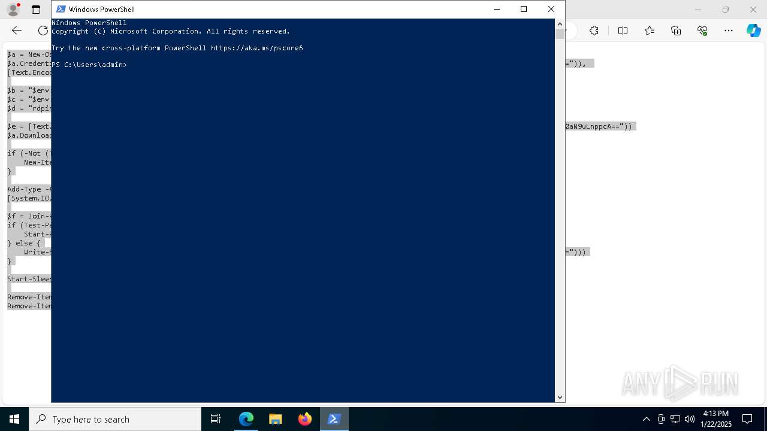Close the Edge browser window
Screen dimensions: 767x431
coord(753,10)
